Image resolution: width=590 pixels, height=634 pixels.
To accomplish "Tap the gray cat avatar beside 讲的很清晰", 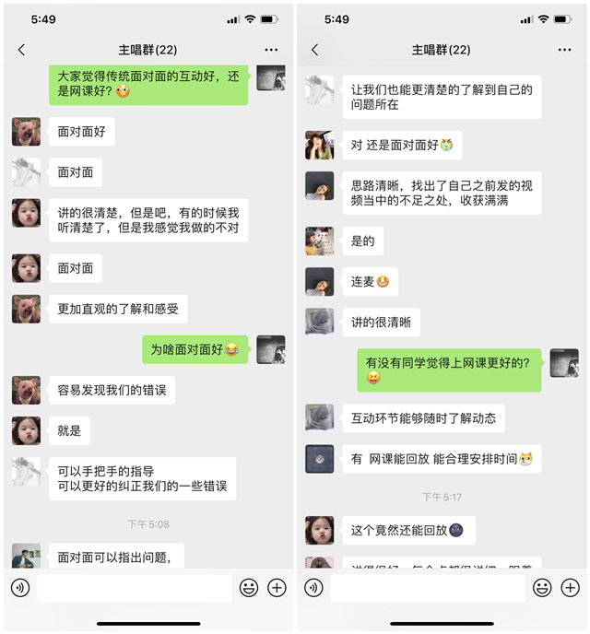I will pos(320,322).
